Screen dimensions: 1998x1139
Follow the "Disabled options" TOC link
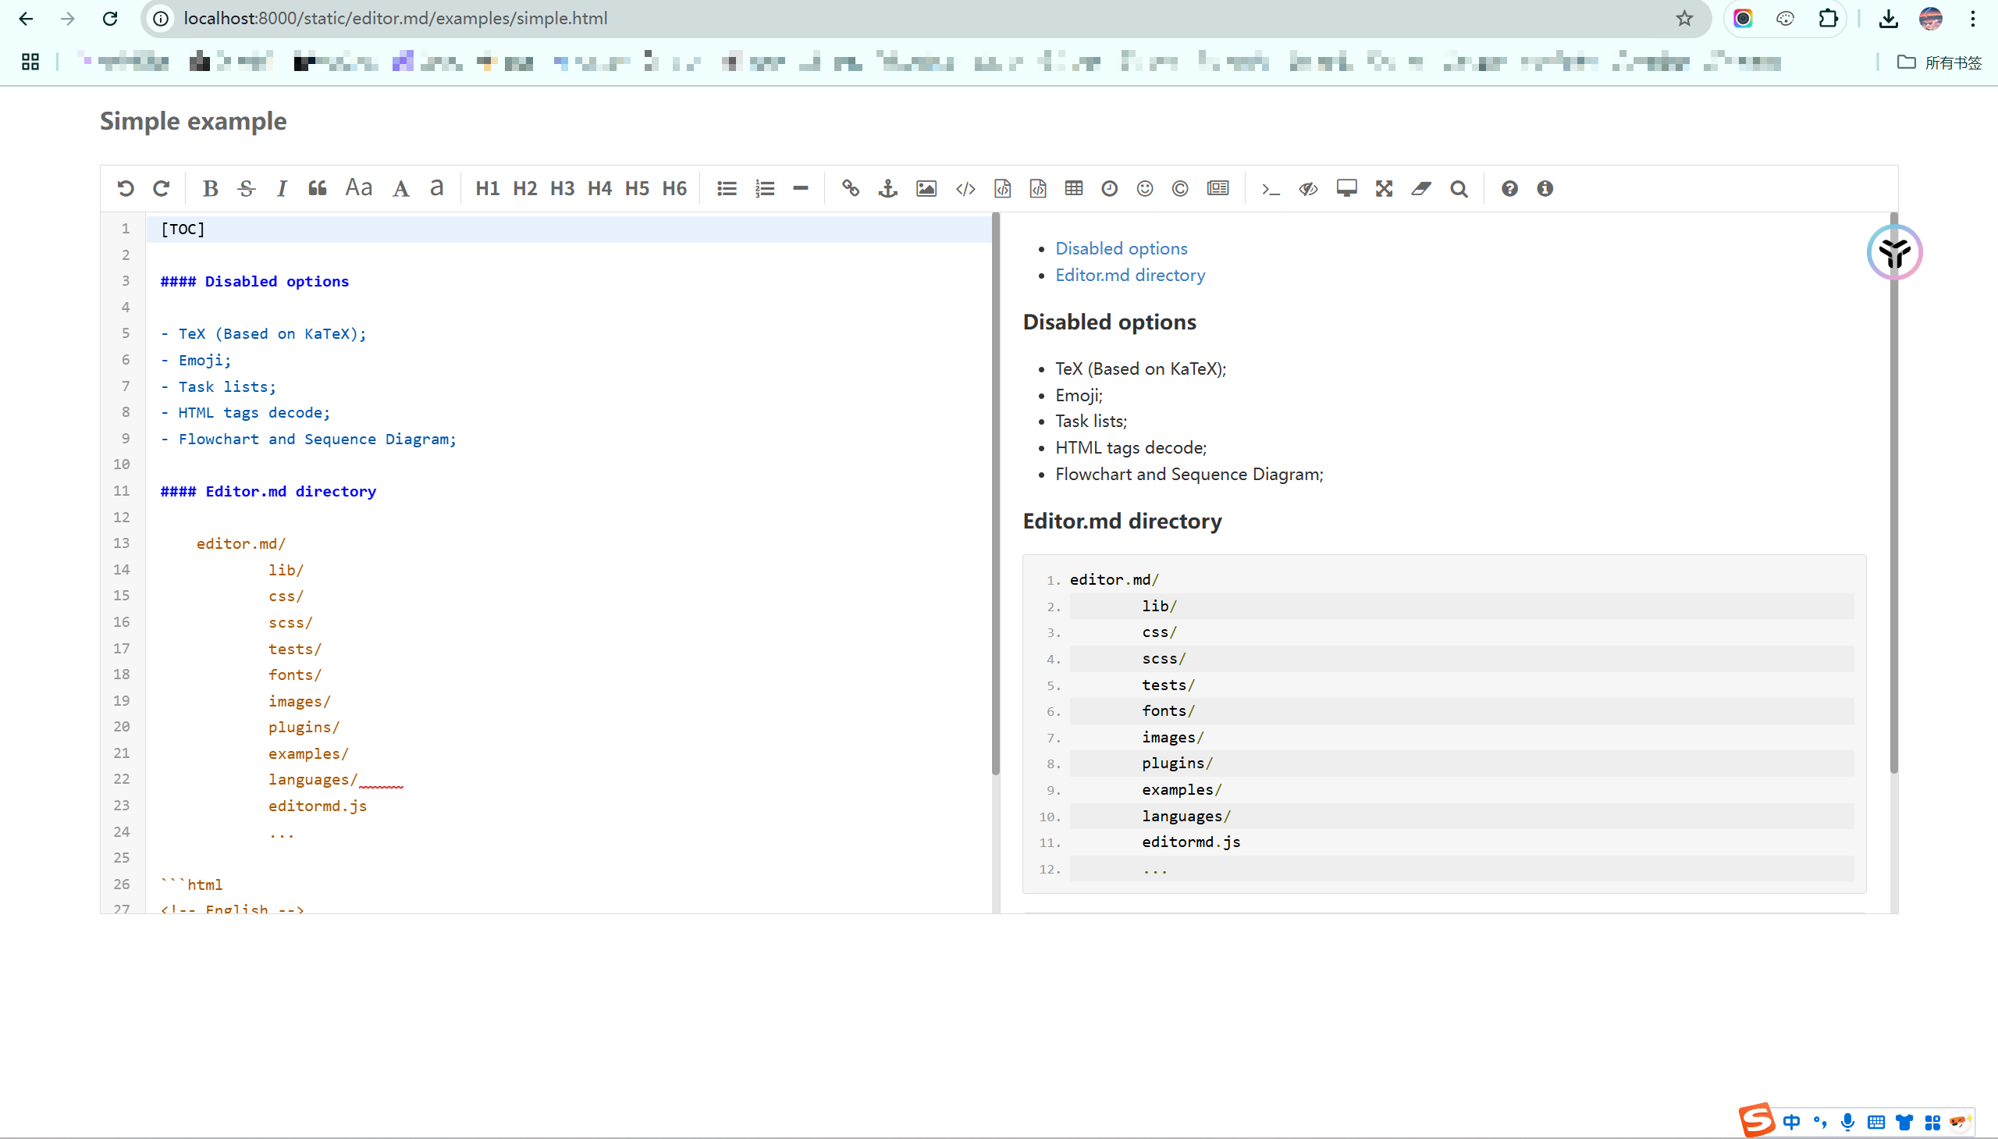(1121, 248)
